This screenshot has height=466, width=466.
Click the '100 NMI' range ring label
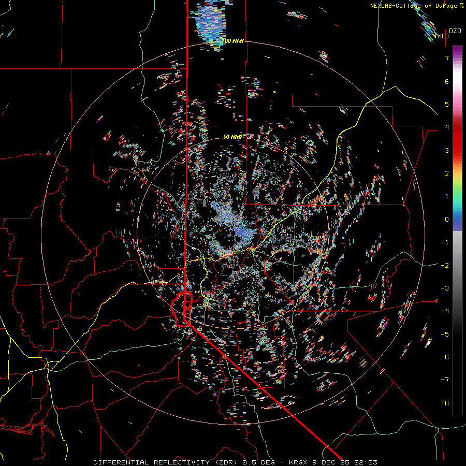coord(232,41)
